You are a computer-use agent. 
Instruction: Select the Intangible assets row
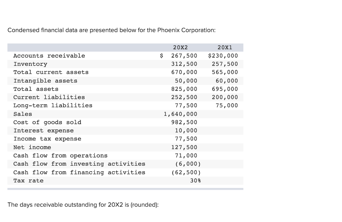pyautogui.click(x=45, y=81)
